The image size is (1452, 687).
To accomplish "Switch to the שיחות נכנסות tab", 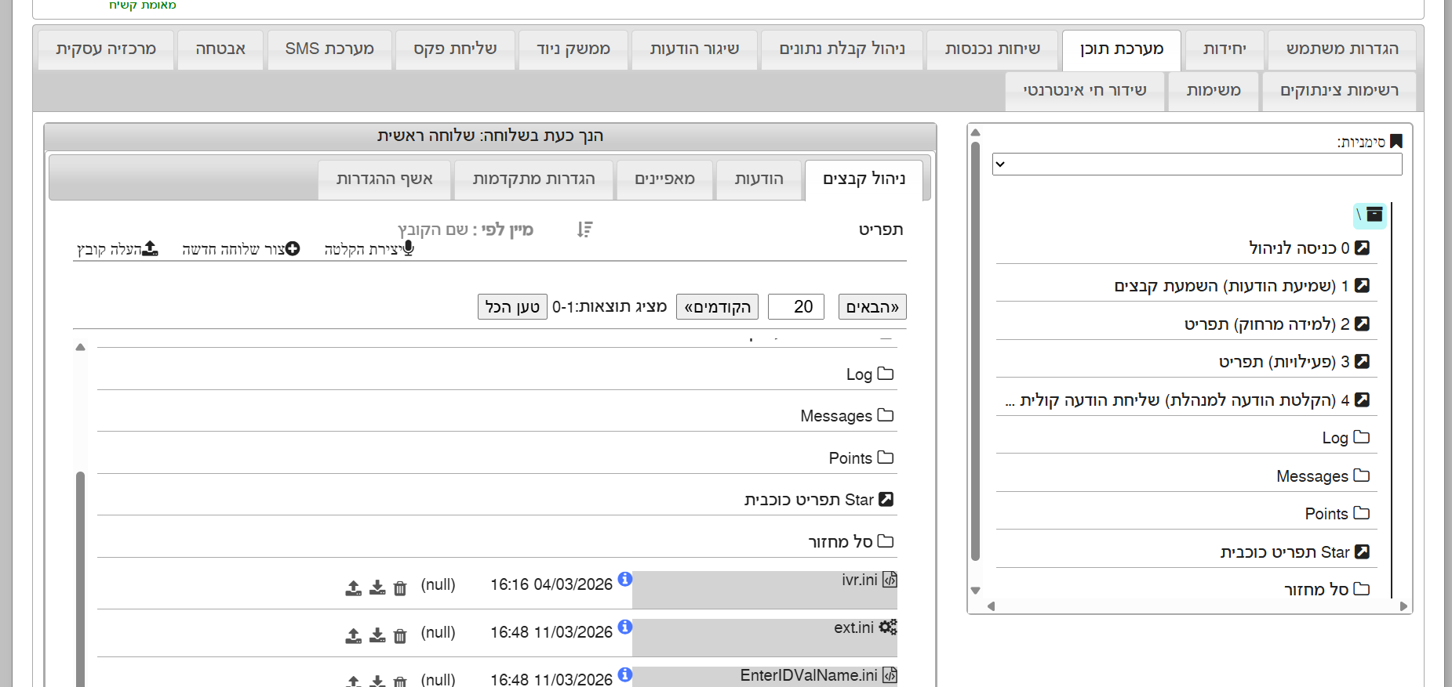I will [992, 49].
